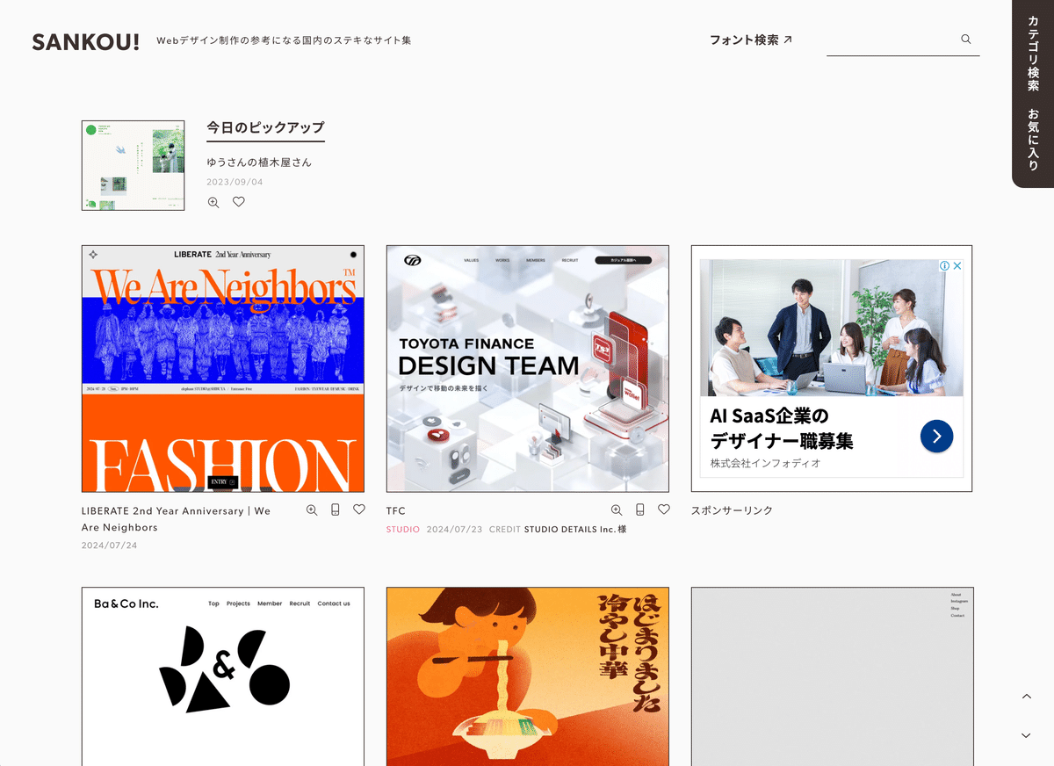
Task: Open the ad info icon
Action: click(944, 265)
